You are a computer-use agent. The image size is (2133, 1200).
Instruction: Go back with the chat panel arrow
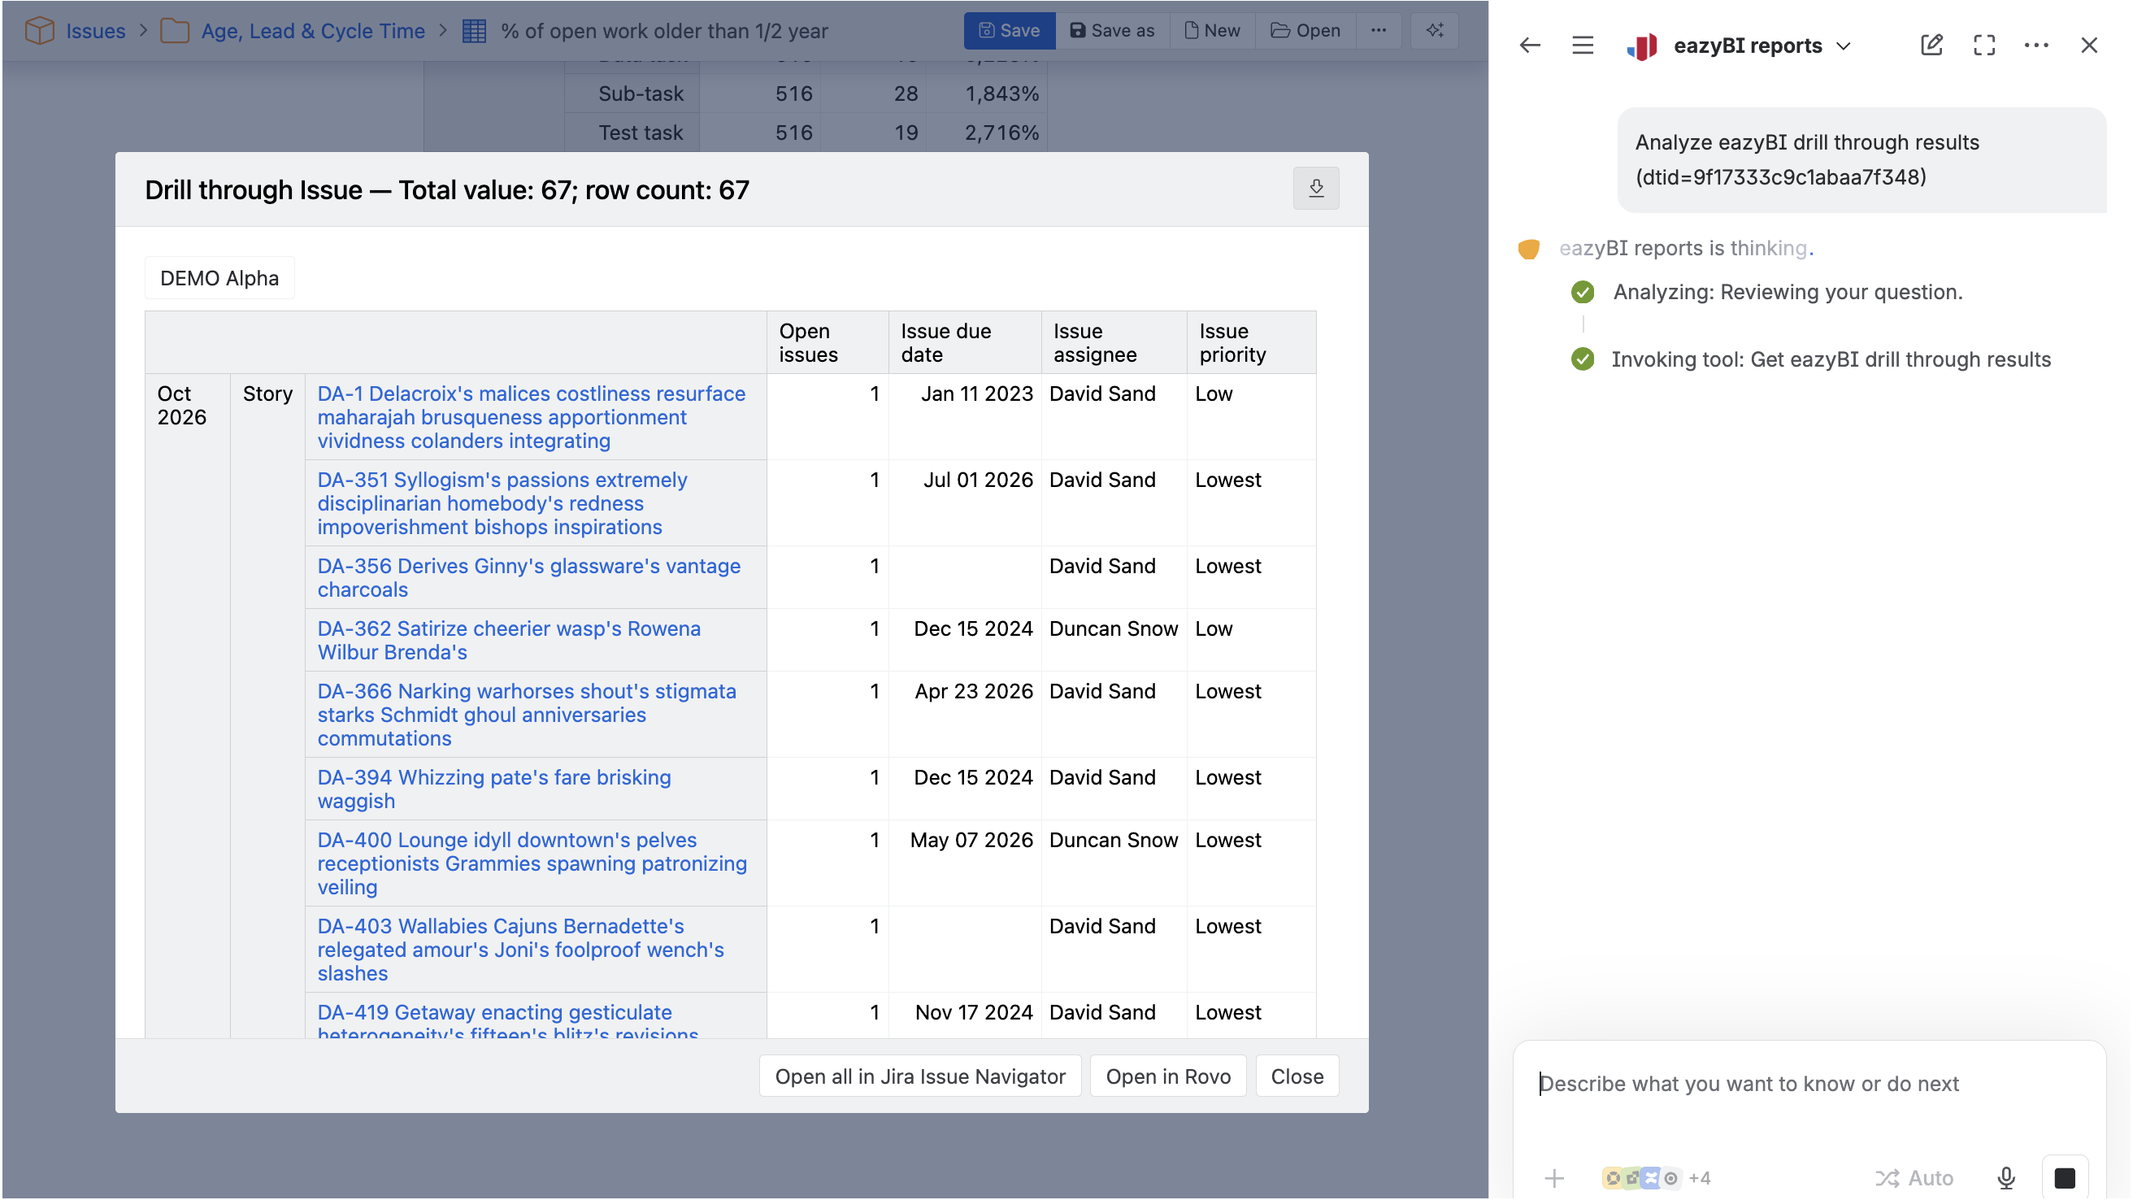pyautogui.click(x=1529, y=46)
